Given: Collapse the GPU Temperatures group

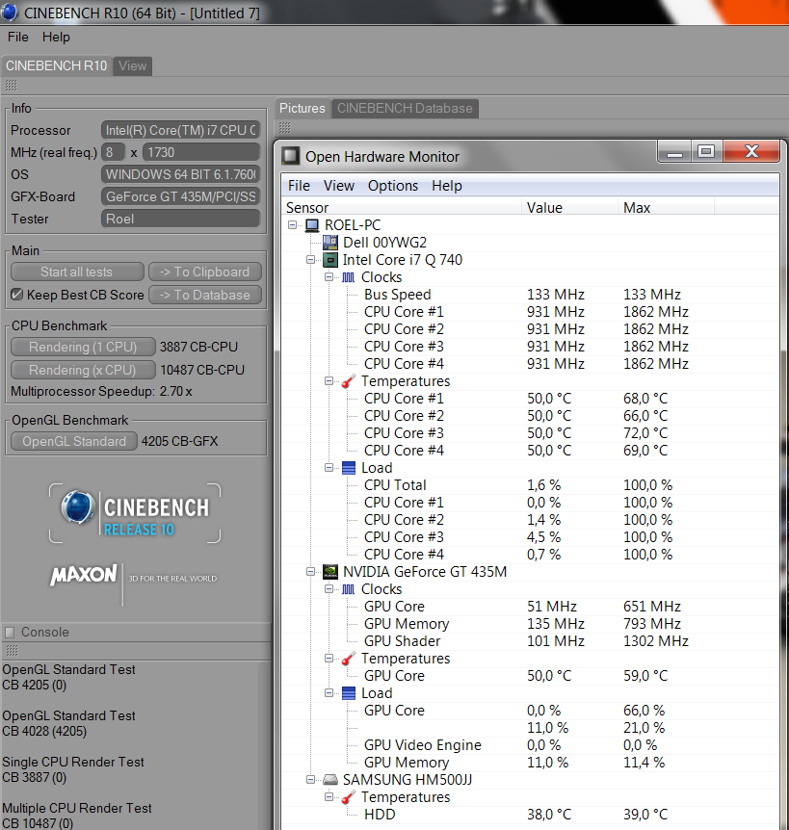Looking at the screenshot, I should point(329,658).
